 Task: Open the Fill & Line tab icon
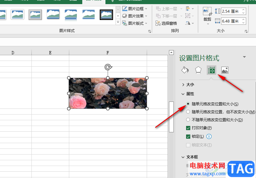[x=185, y=70]
